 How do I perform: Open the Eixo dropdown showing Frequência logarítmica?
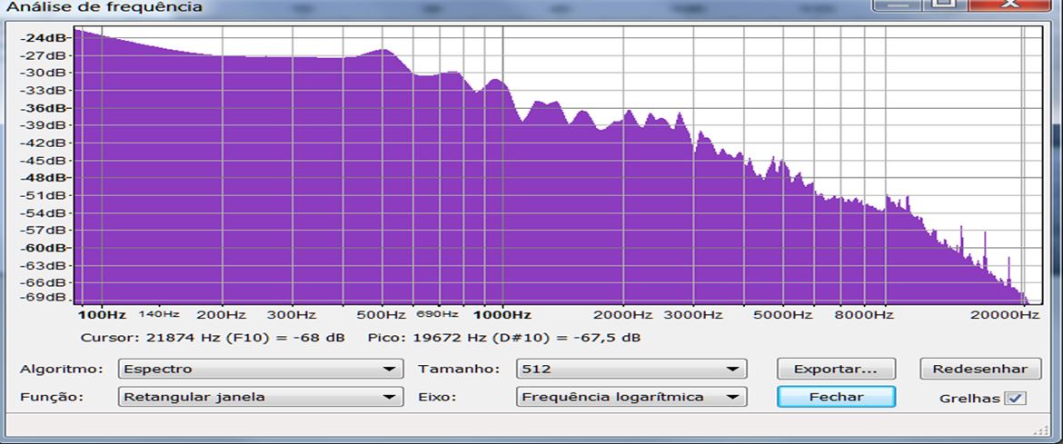[x=631, y=397]
